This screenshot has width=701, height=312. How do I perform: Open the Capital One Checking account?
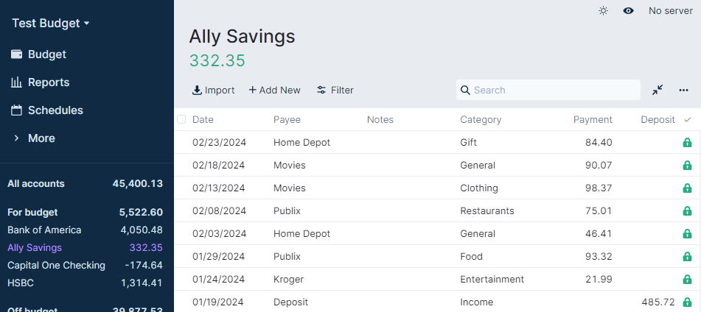pos(56,266)
